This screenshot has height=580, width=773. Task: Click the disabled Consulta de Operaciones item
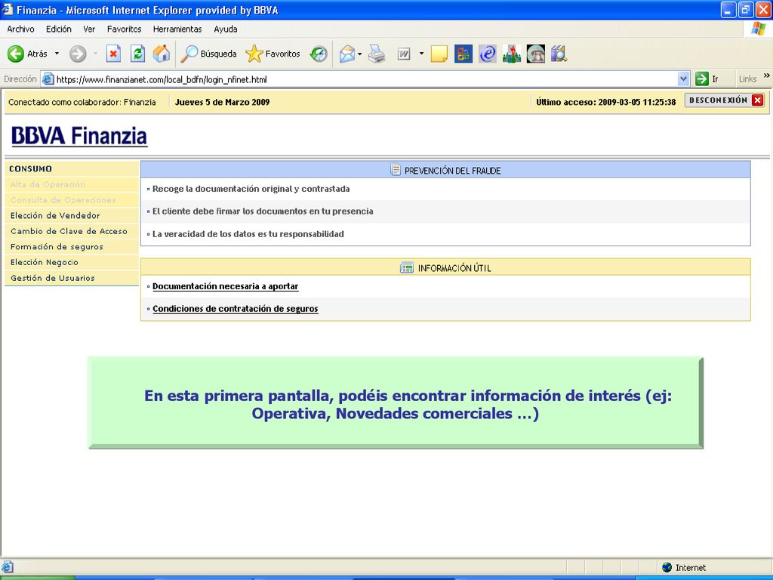click(x=63, y=199)
